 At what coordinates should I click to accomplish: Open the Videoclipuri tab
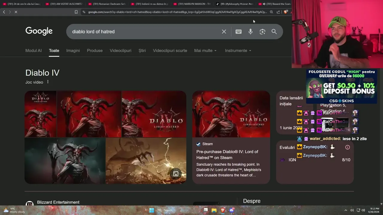click(x=121, y=50)
